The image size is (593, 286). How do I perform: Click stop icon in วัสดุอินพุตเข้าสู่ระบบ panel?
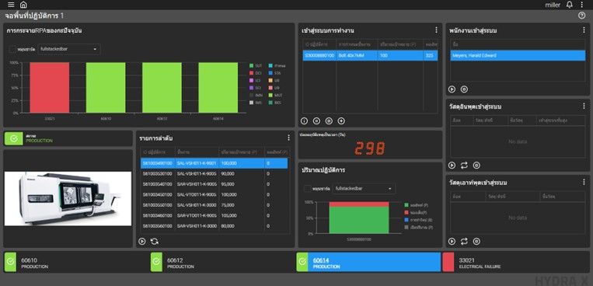click(476, 166)
